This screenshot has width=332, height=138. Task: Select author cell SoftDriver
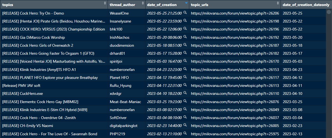pos(126,118)
